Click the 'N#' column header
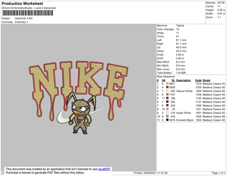Screen dimensions: 227x176 pyautogui.click(x=163, y=80)
